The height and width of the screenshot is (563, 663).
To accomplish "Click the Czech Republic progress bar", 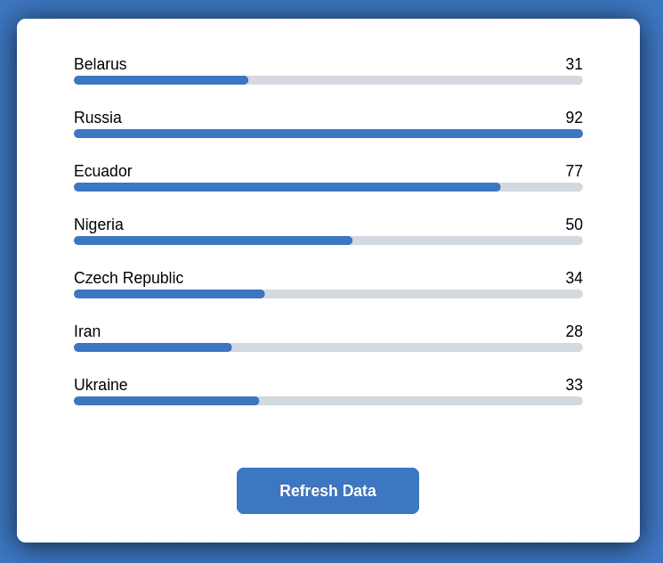I will coord(327,294).
